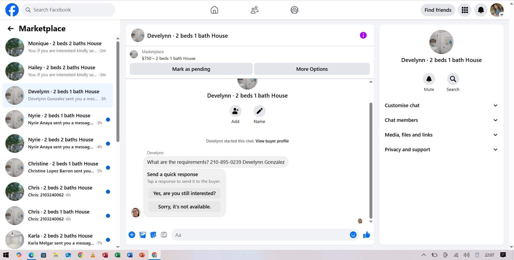Open the Friends icon in top navigation

[x=255, y=10]
